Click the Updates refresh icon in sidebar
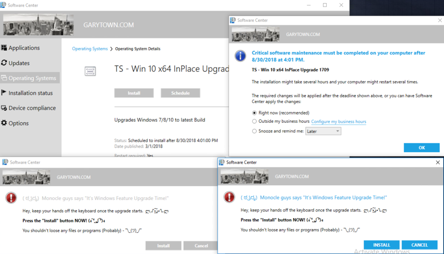Viewport: 444px width, 254px height. [4, 63]
